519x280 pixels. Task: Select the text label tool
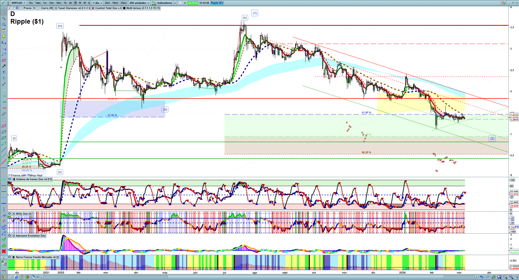click(x=4, y=72)
